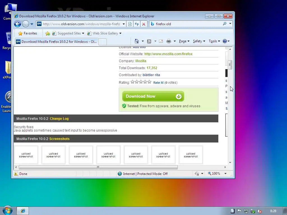Click the vertical scrollbar up arrow

tap(230, 49)
